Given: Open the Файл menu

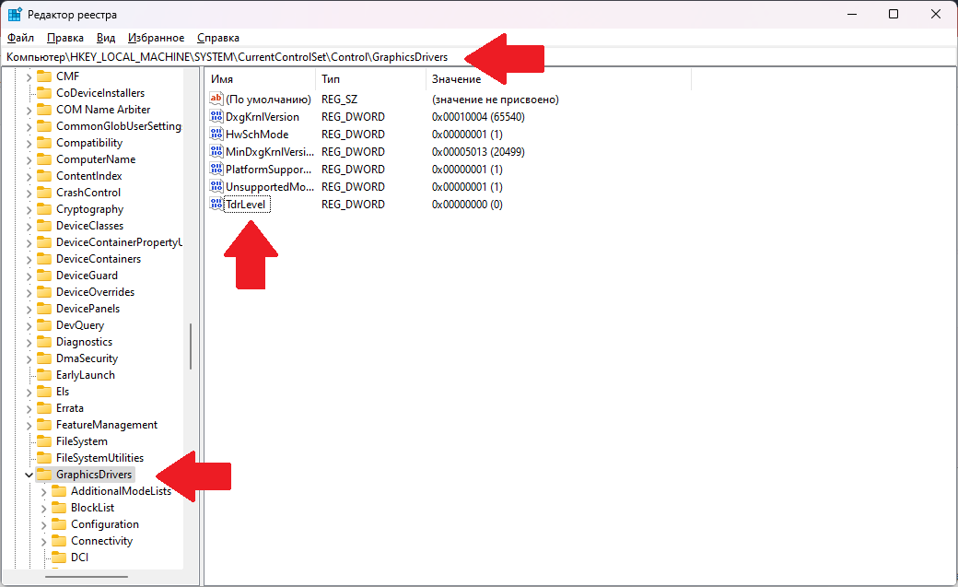Looking at the screenshot, I should (x=20, y=38).
